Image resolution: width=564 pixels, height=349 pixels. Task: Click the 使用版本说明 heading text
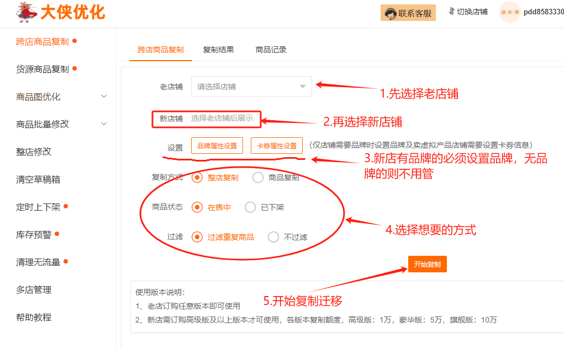click(160, 292)
